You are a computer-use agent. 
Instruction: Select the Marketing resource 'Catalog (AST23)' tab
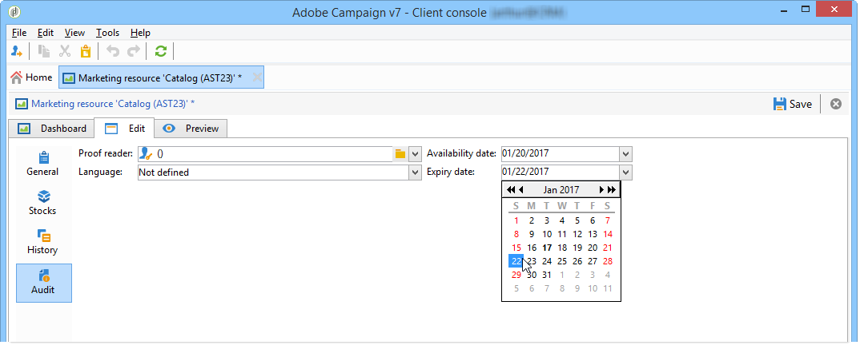(161, 77)
